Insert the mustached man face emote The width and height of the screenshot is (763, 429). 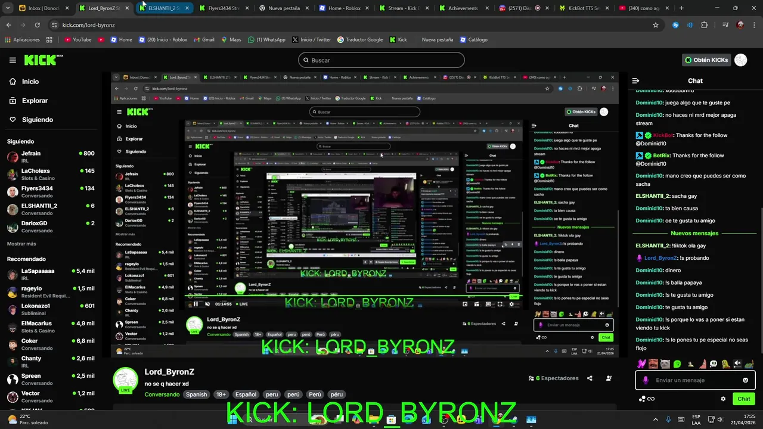point(653,364)
